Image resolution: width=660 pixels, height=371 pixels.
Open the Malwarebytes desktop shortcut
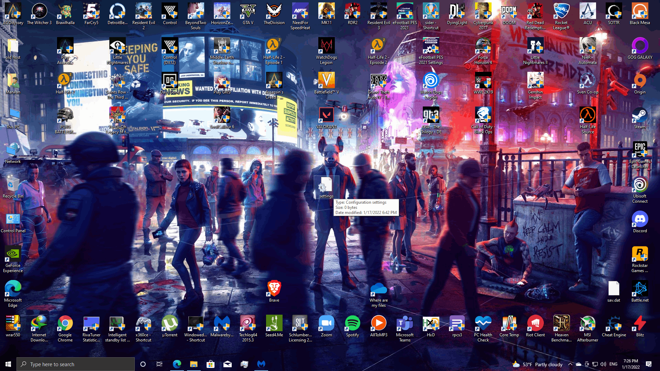pos(222,326)
